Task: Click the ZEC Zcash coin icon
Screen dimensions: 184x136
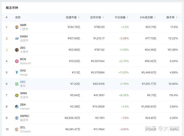Action: [x=17, y=50]
